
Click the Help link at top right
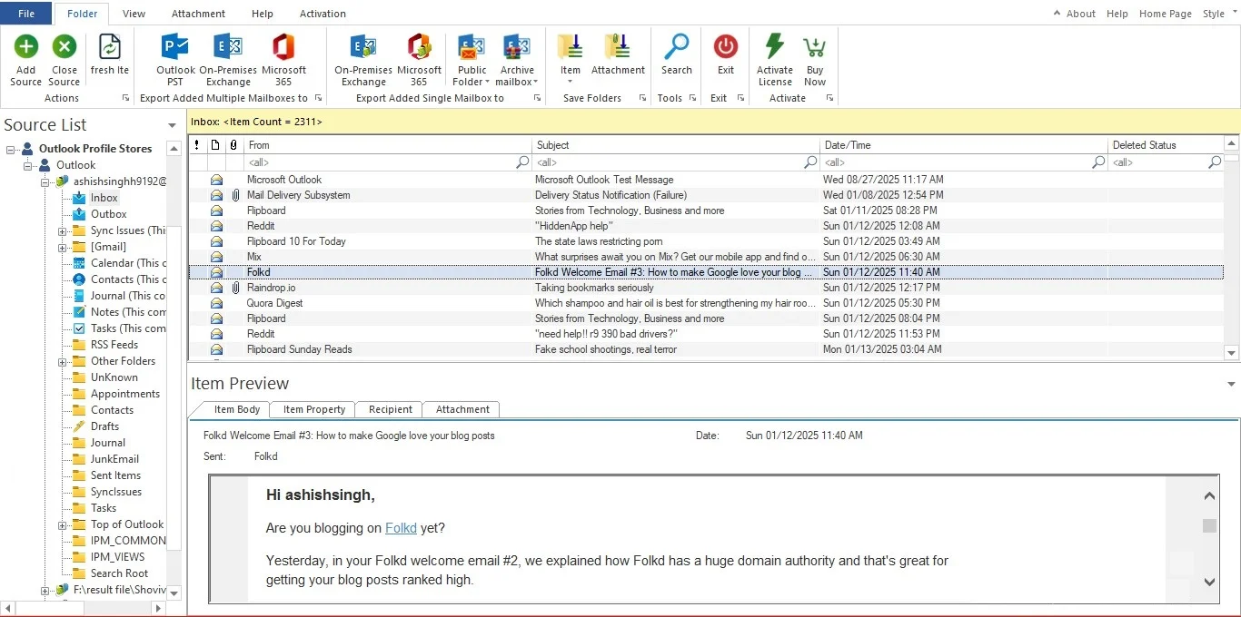click(1117, 14)
